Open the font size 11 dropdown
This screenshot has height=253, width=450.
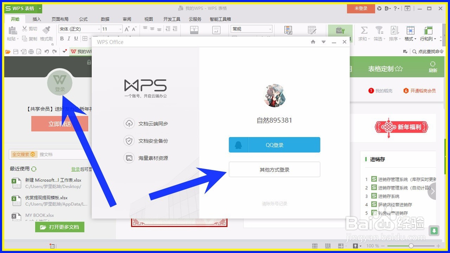coord(120,29)
